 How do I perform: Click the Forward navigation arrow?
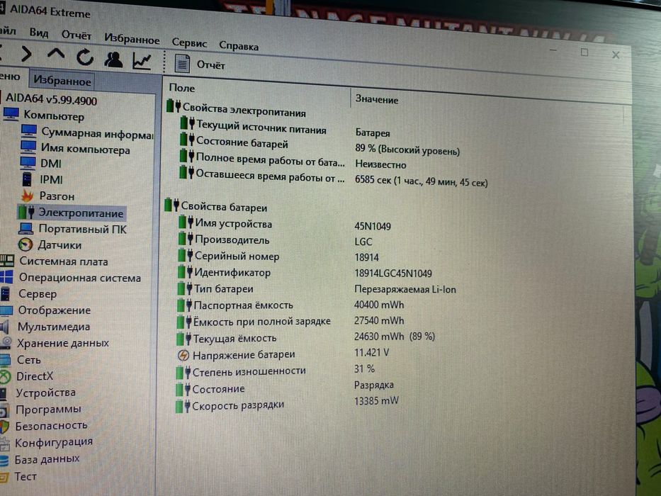[x=26, y=54]
